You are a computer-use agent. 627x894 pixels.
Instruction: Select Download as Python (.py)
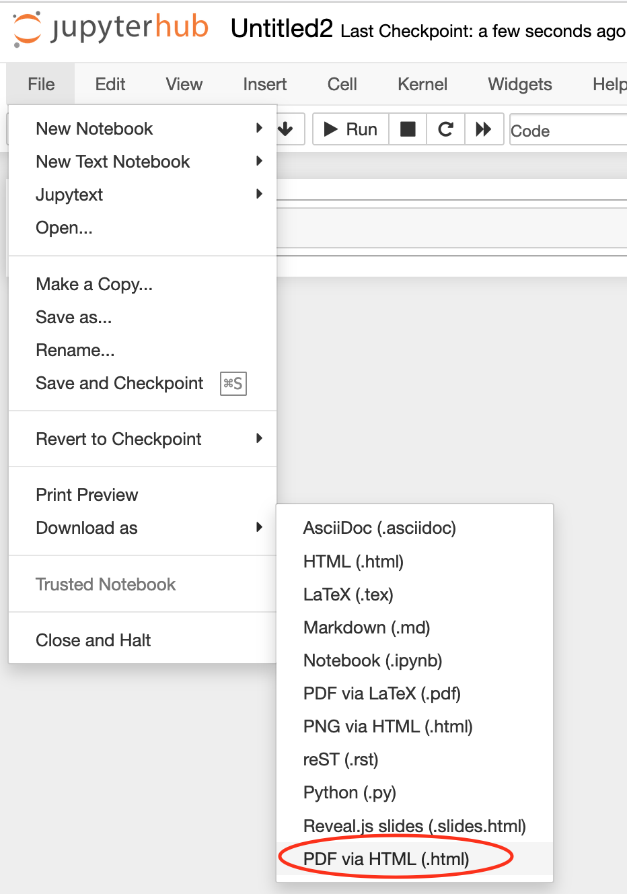pyautogui.click(x=349, y=792)
